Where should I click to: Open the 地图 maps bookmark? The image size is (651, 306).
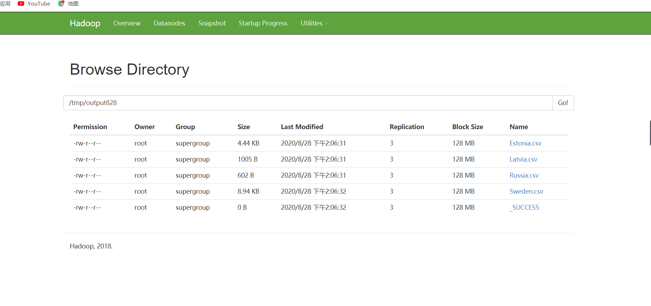[x=69, y=3]
